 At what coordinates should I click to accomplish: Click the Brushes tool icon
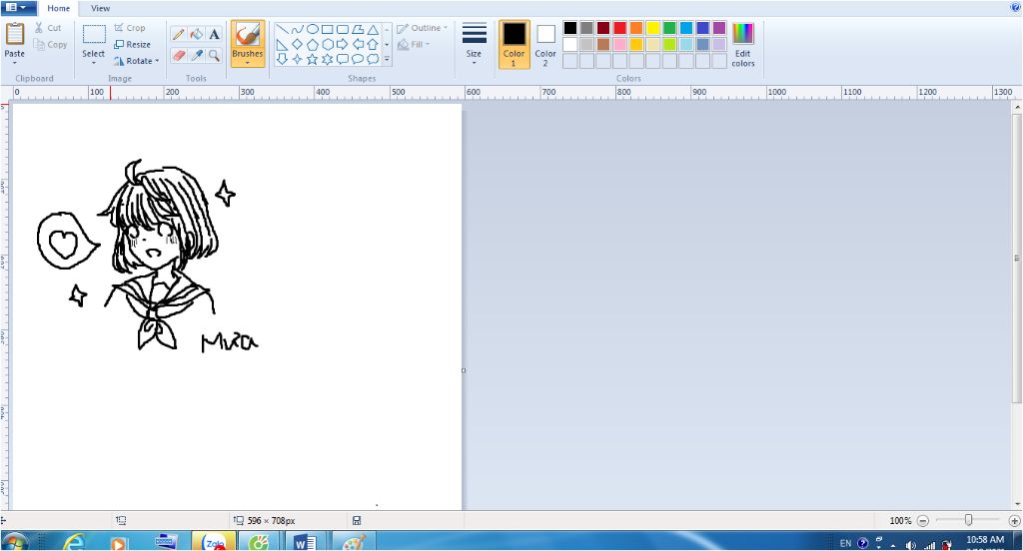(x=248, y=35)
